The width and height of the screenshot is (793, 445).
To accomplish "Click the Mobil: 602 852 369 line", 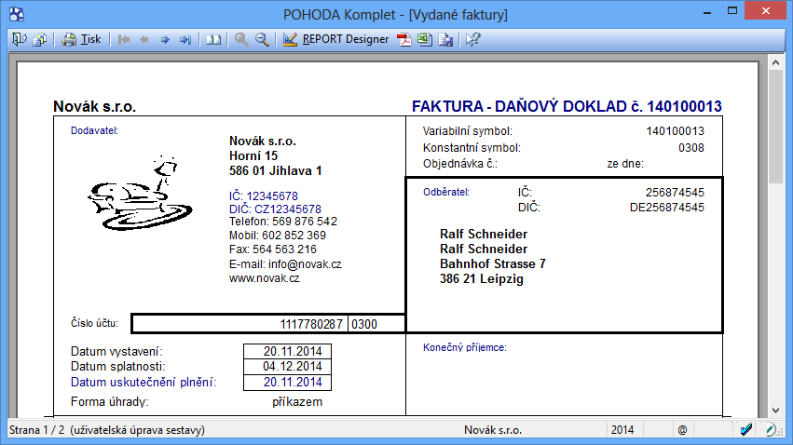I will (278, 236).
